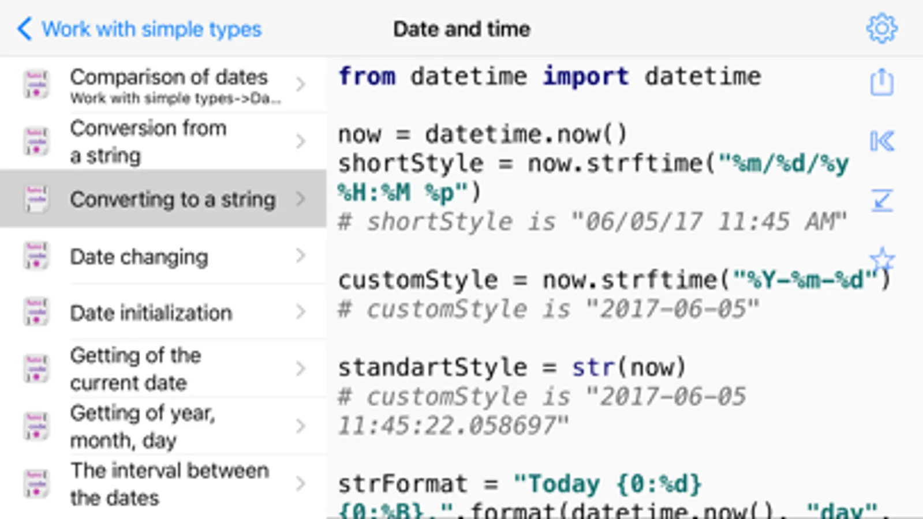
Task: Click the Date changing snippet icon
Action: point(36,256)
